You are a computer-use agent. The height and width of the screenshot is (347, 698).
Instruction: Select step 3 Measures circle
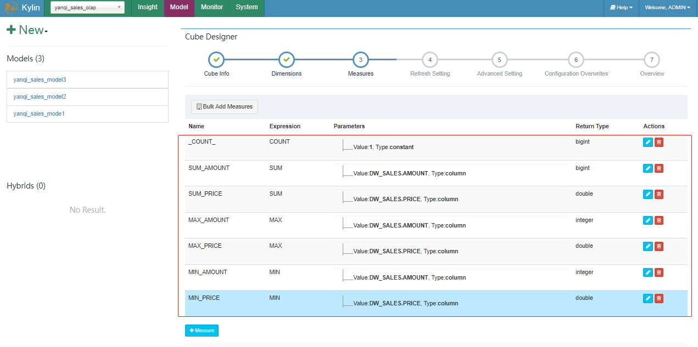click(x=361, y=59)
